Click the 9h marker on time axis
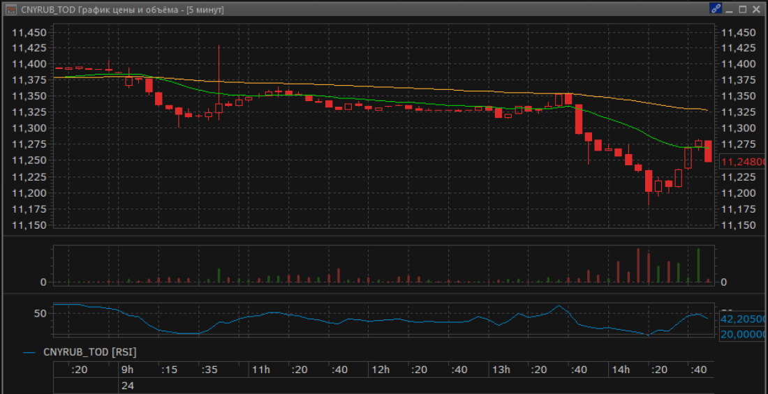768x394 pixels. (126, 370)
